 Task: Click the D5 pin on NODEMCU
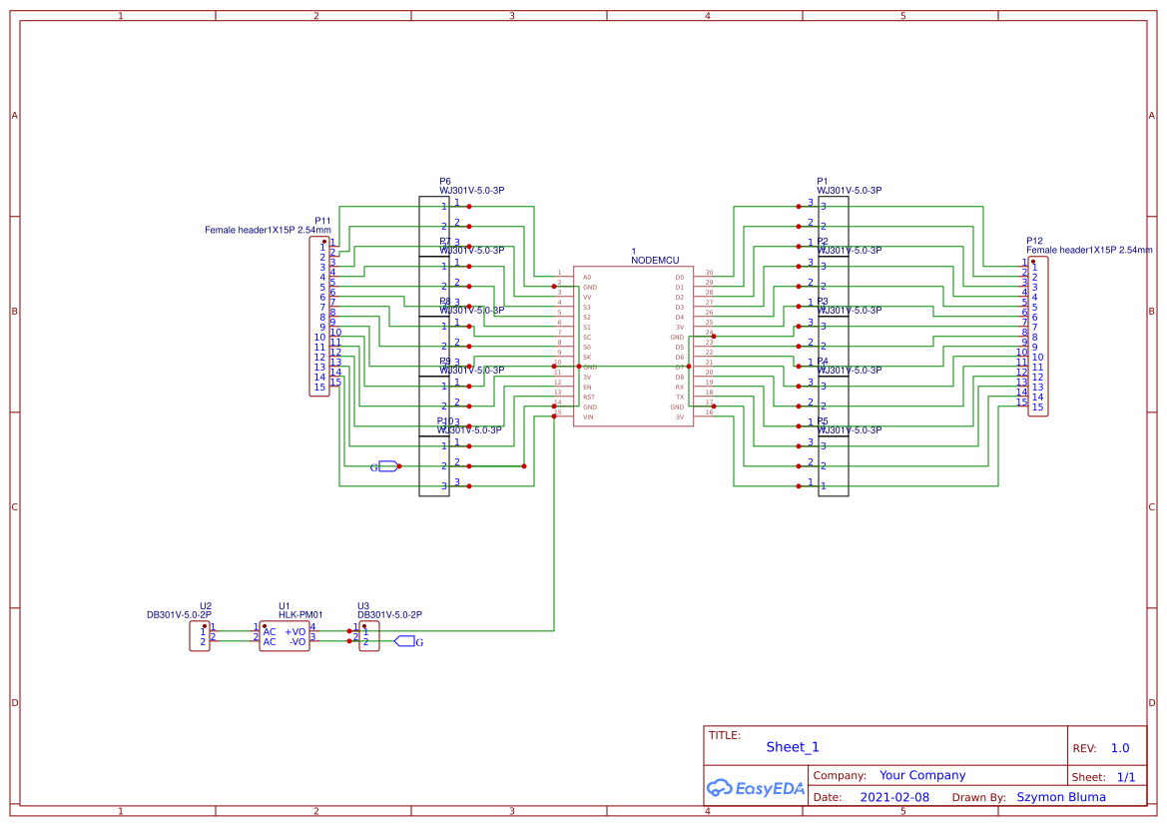(x=680, y=348)
